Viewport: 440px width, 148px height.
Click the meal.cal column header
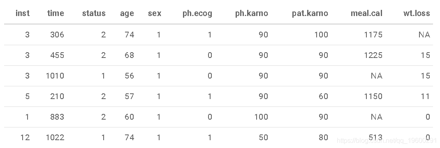[366, 13]
